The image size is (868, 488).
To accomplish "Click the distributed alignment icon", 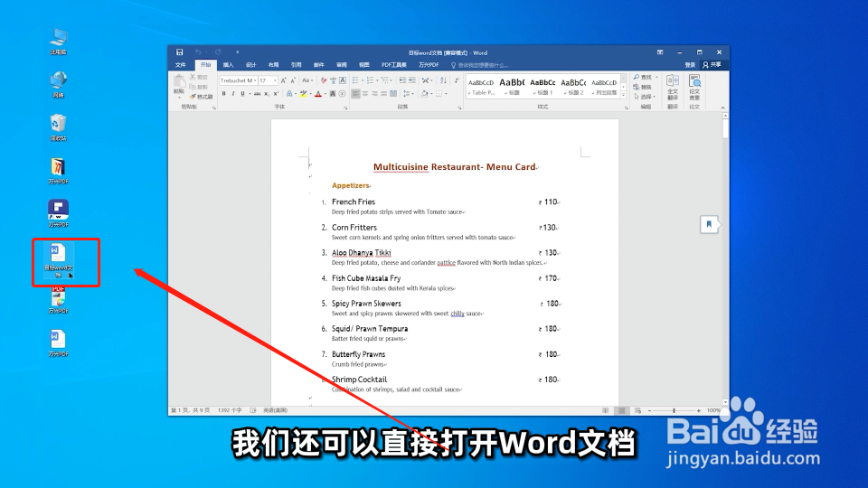I will [x=393, y=93].
